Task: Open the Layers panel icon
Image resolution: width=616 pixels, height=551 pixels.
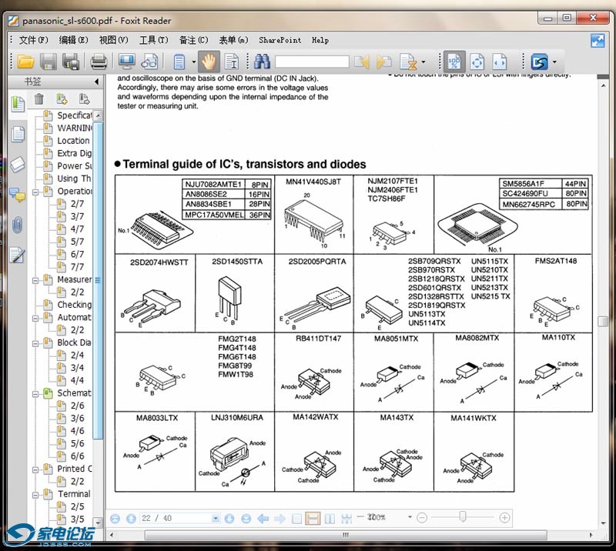Action: click(18, 165)
